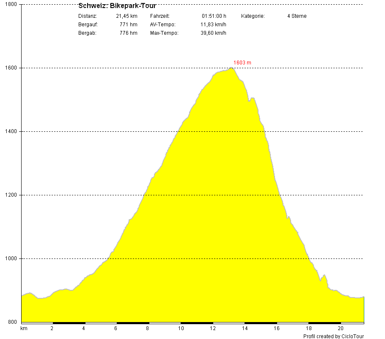Click the 'Distanz:' label

[x=88, y=16]
